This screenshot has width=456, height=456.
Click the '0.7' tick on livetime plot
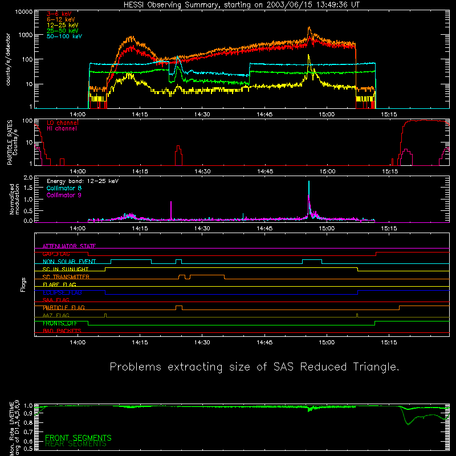[28, 432]
